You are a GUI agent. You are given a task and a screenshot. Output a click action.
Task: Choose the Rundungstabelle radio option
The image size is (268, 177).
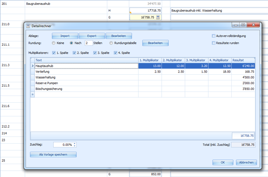click(x=111, y=43)
